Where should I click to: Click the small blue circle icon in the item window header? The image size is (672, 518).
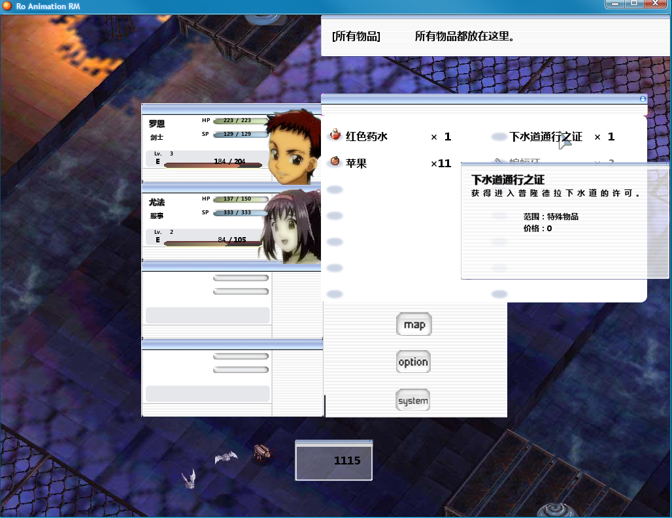pyautogui.click(x=643, y=99)
